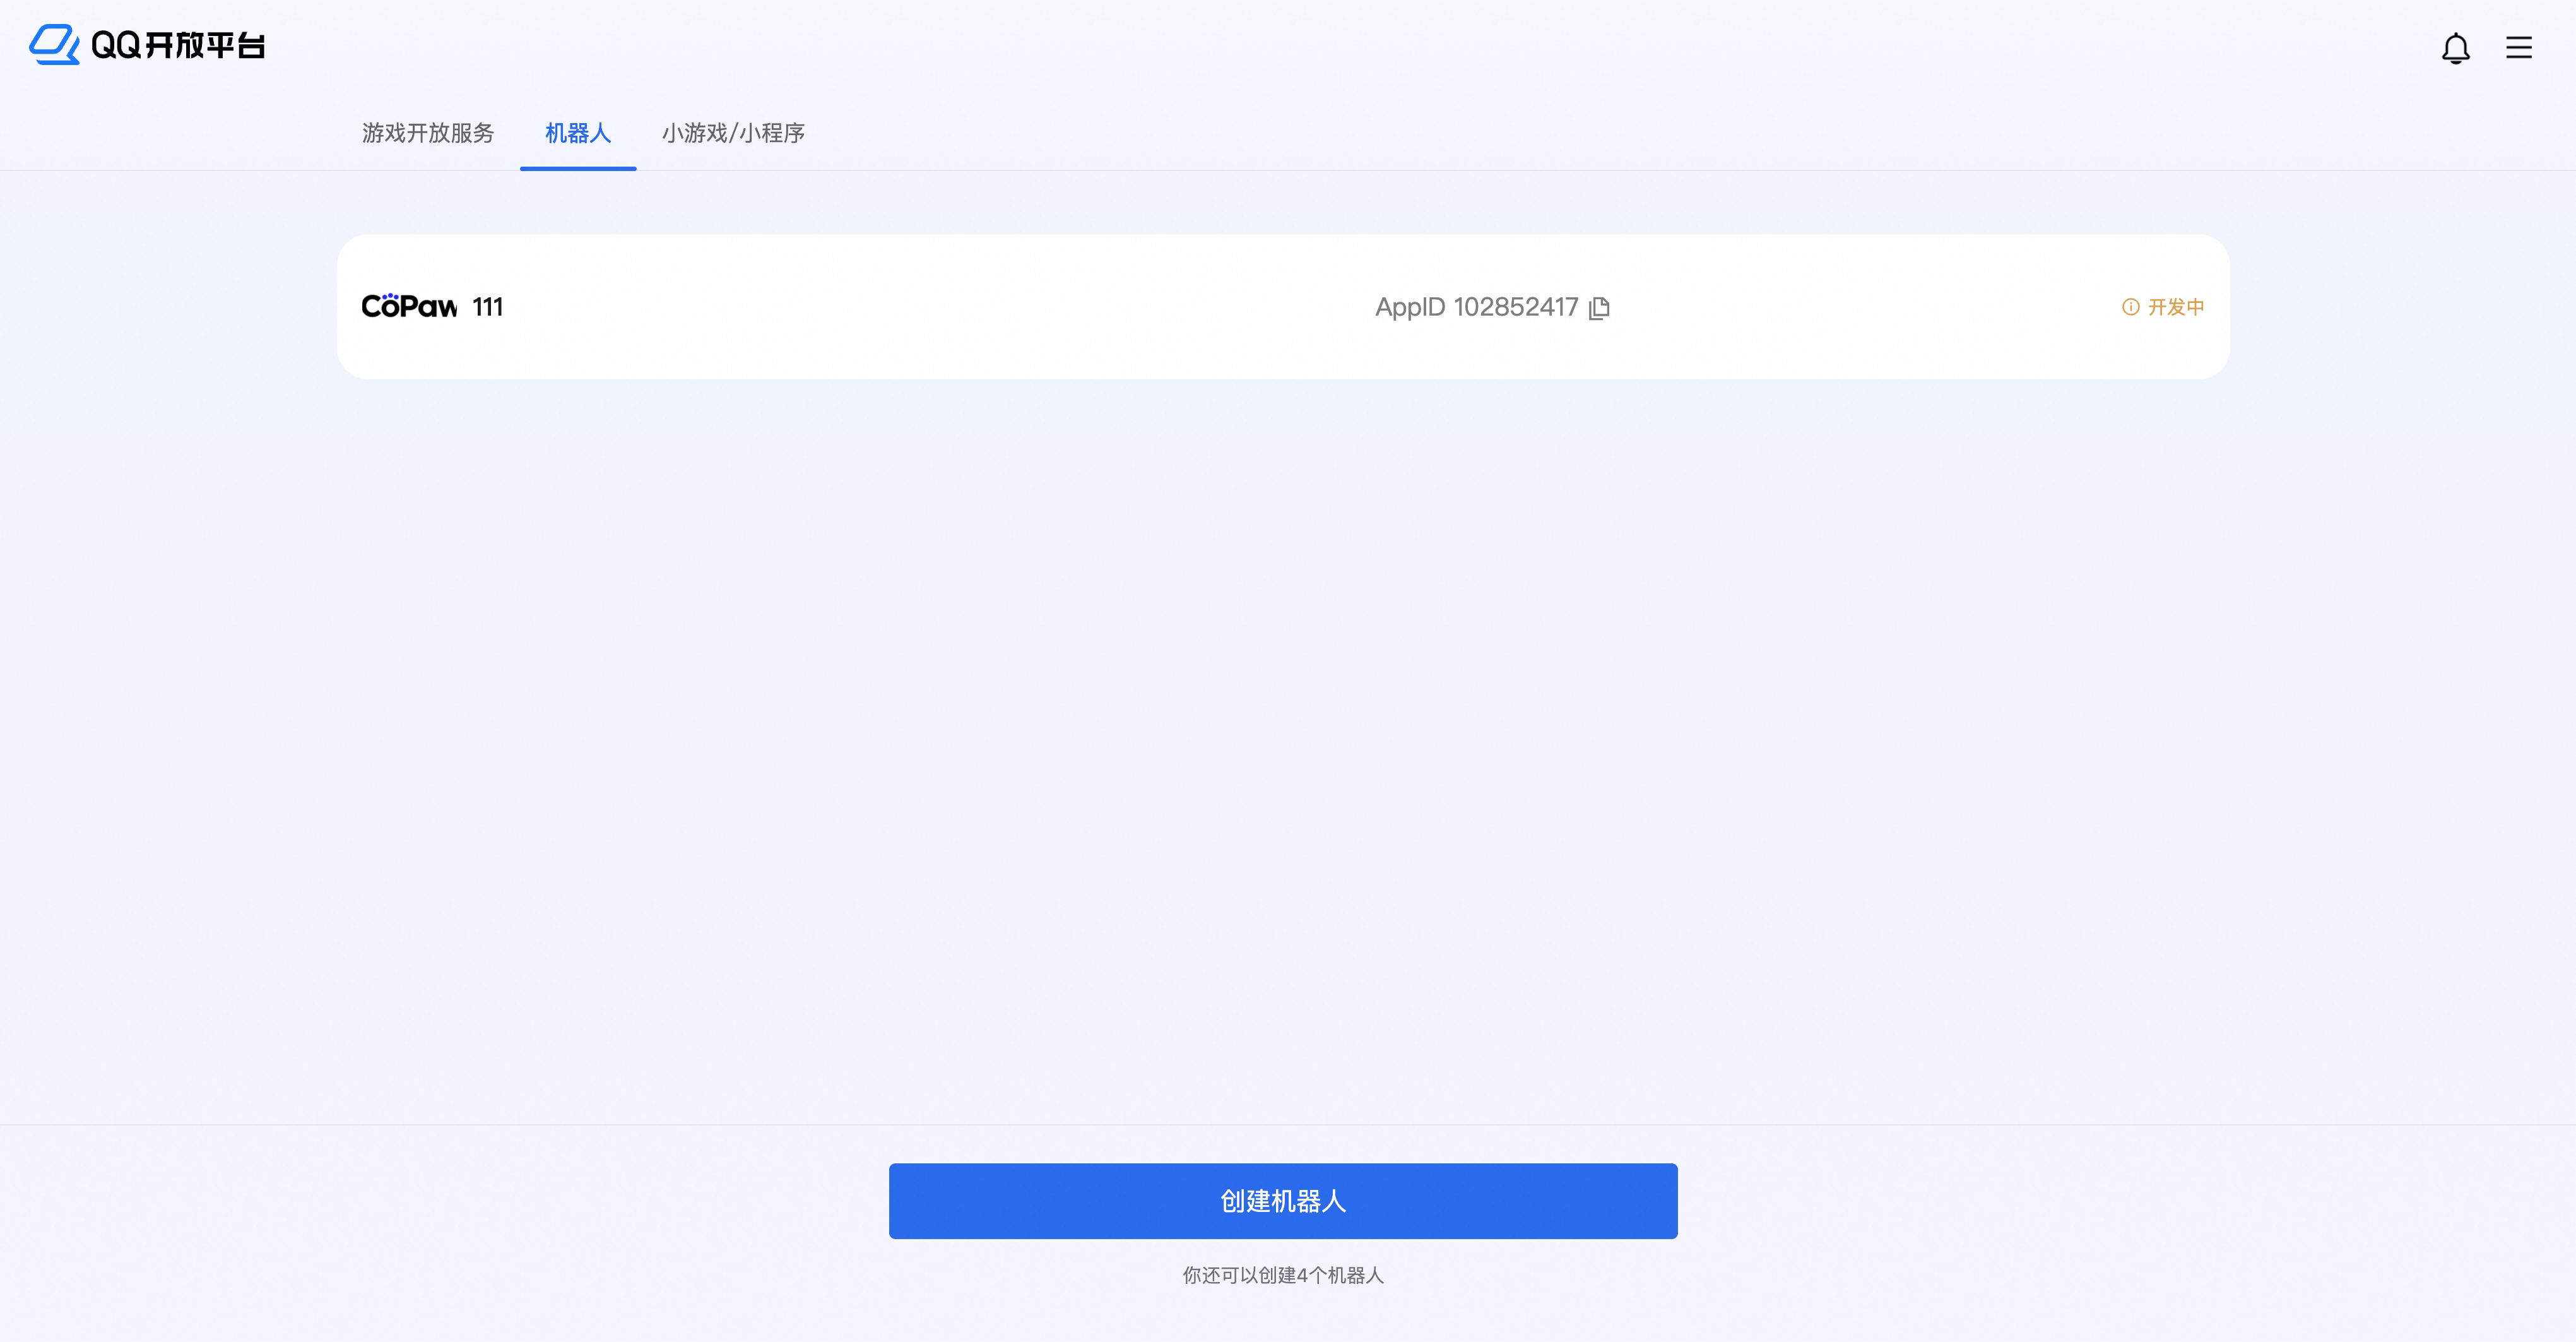
Task: Click the CoPaw bot avatar
Action: click(x=409, y=306)
